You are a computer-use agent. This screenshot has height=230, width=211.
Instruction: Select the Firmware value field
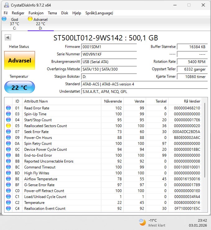coord(109,47)
